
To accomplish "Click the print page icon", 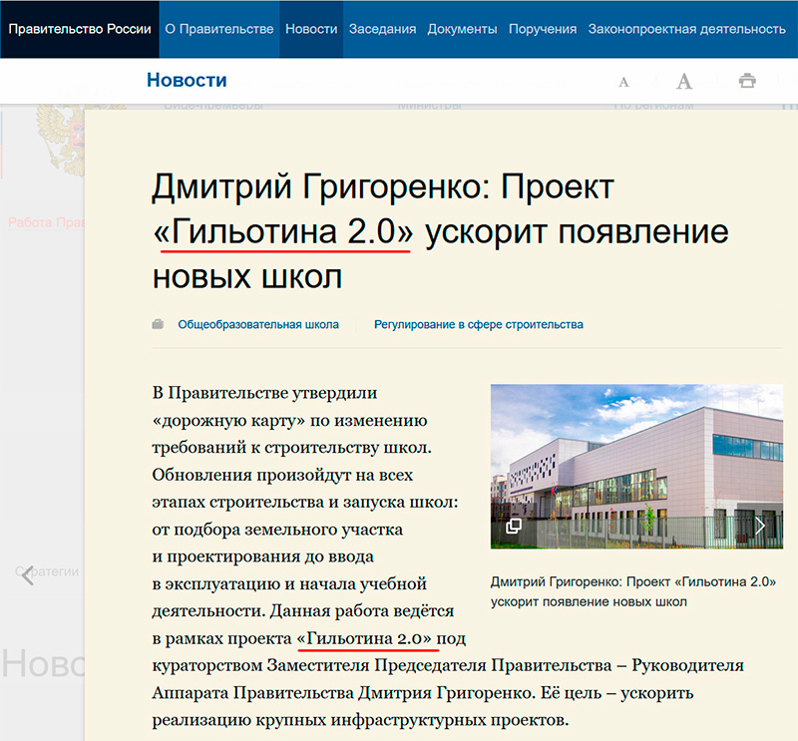I will click(x=746, y=82).
